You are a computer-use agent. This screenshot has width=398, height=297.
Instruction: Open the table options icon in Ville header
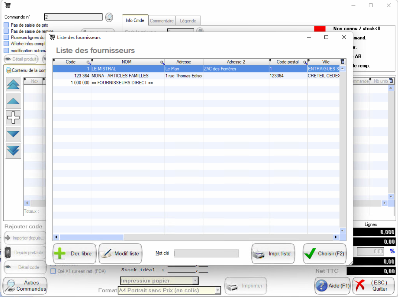(342, 62)
